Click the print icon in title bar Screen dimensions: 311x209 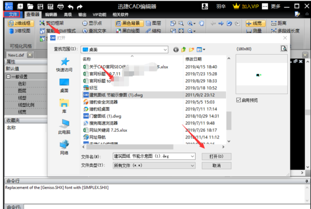click(61, 7)
